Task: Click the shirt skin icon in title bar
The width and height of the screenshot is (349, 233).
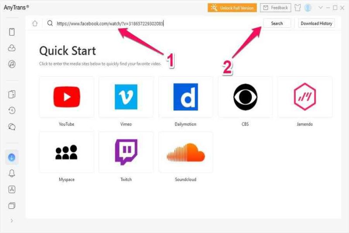Action: point(298,8)
